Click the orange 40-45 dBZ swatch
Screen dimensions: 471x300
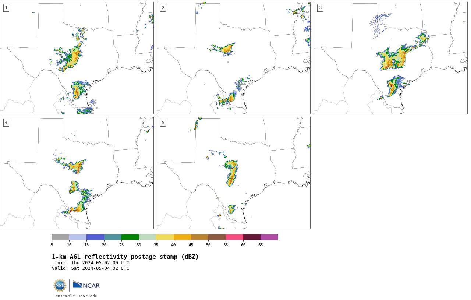point(182,237)
